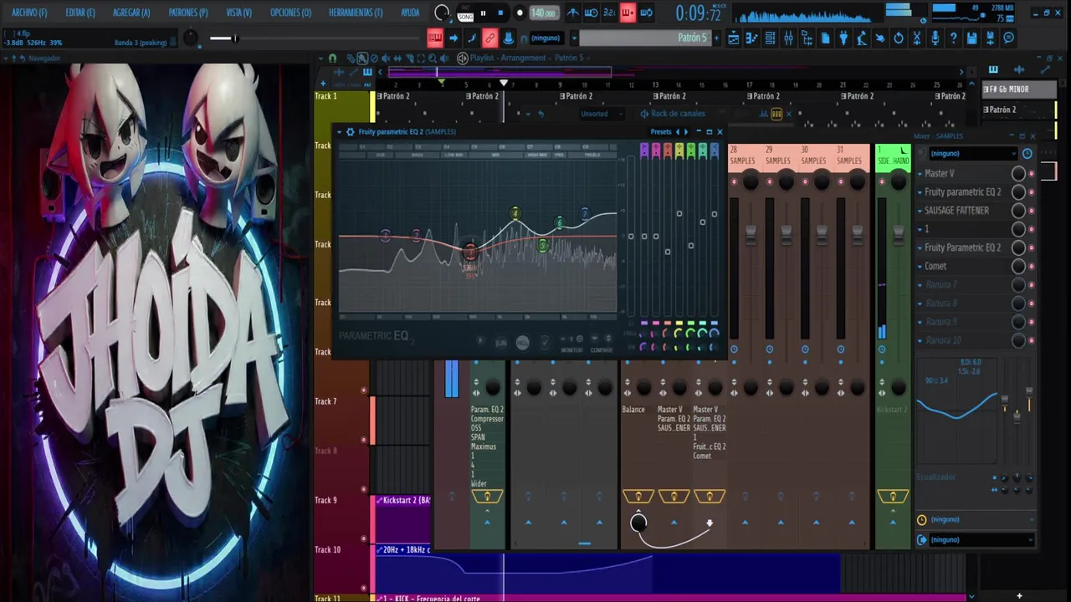Open the Mixer view icon
Screen dimensions: 1071x602
[788, 38]
